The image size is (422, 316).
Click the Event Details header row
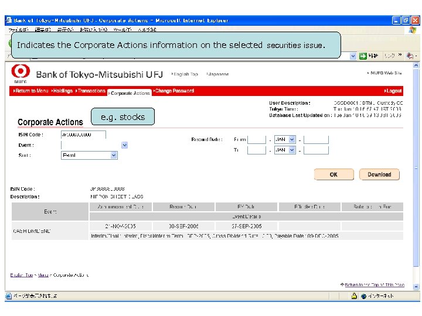[246, 217]
